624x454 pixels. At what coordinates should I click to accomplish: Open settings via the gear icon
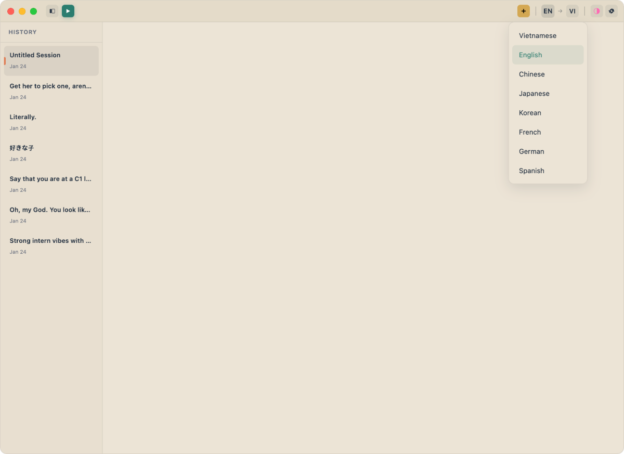click(611, 10)
